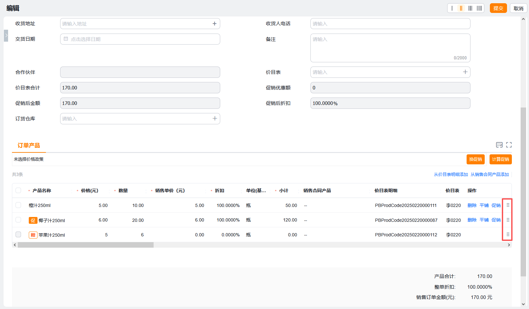Screen dimensions: 529x309
Task: Expand the collapsed left side panel
Action: click(6, 36)
